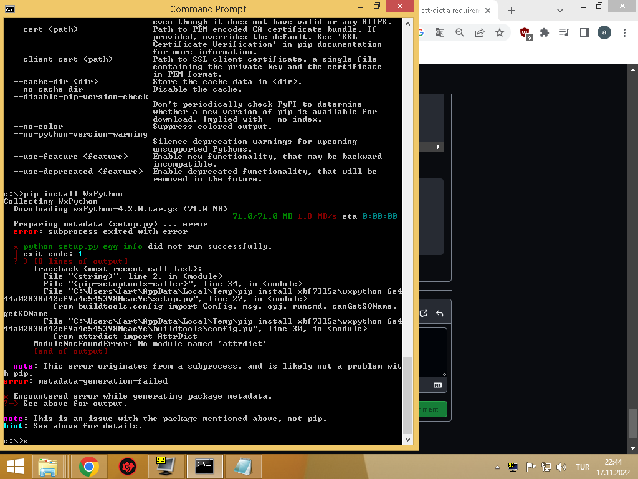
Task: Open Chrome's media playback controls icon
Action: pyautogui.click(x=563, y=32)
